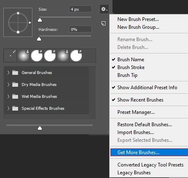The height and width of the screenshot is (178, 188).
Task: Click the Dry Media Brushes folder icon
Action: coord(15,84)
